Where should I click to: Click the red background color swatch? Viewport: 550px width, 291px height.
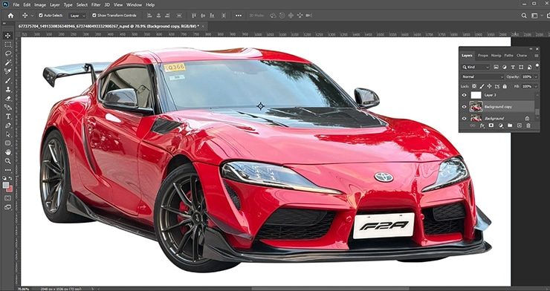click(10, 189)
